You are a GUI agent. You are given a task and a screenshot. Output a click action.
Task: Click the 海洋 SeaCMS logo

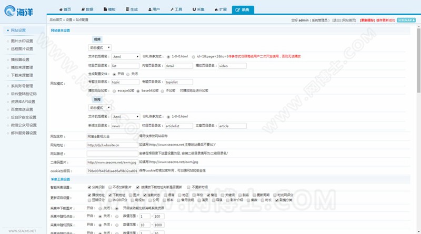point(19,11)
